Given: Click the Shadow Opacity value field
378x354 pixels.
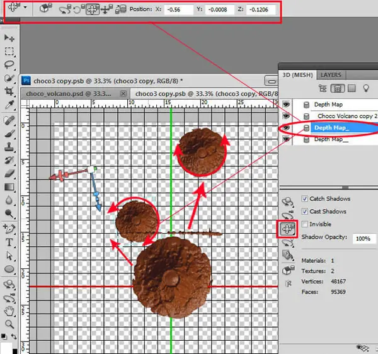Looking at the screenshot, I should tap(364, 239).
